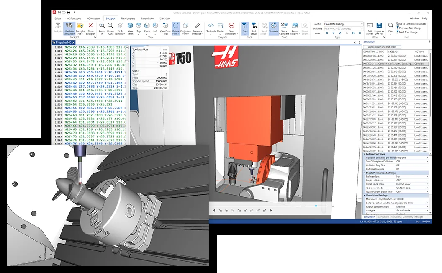Open the Window menu
Viewport: 442px width, 273px height.
(414, 18)
